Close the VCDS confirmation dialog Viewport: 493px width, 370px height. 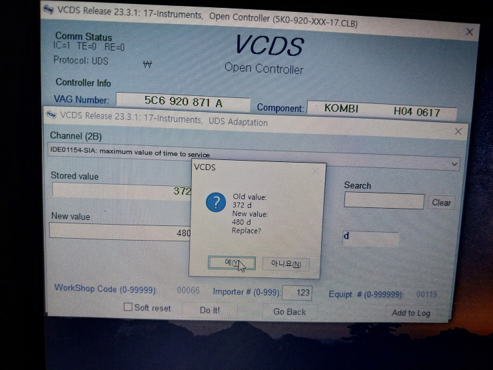(x=315, y=171)
